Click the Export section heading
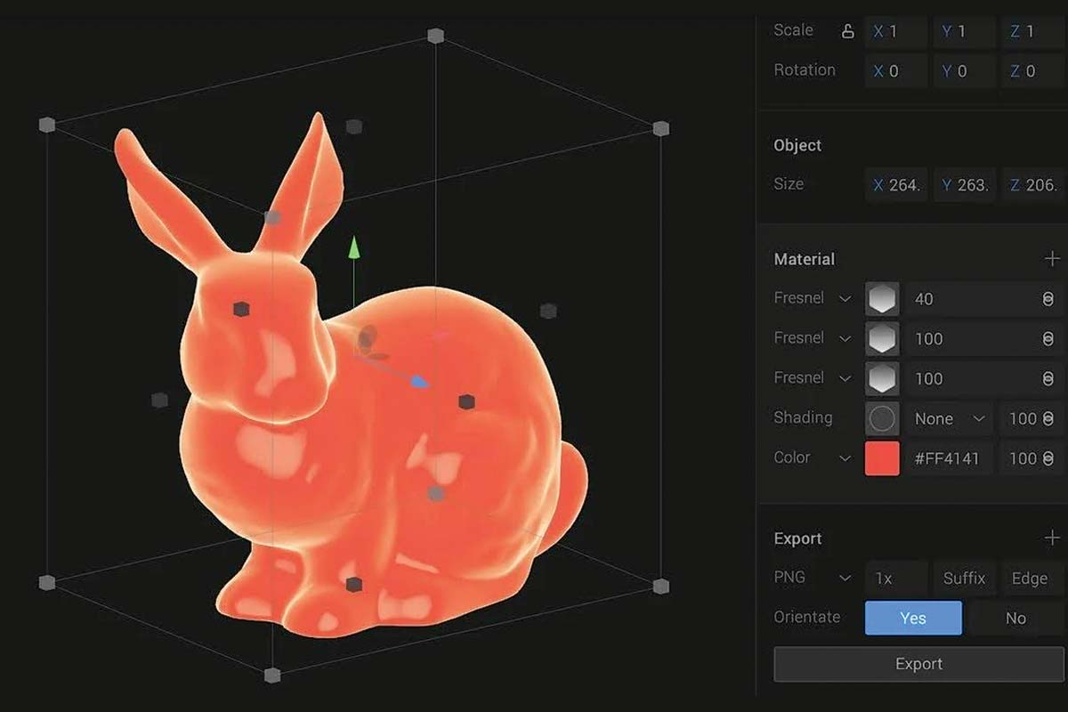The width and height of the screenshot is (1068, 712). 797,538
